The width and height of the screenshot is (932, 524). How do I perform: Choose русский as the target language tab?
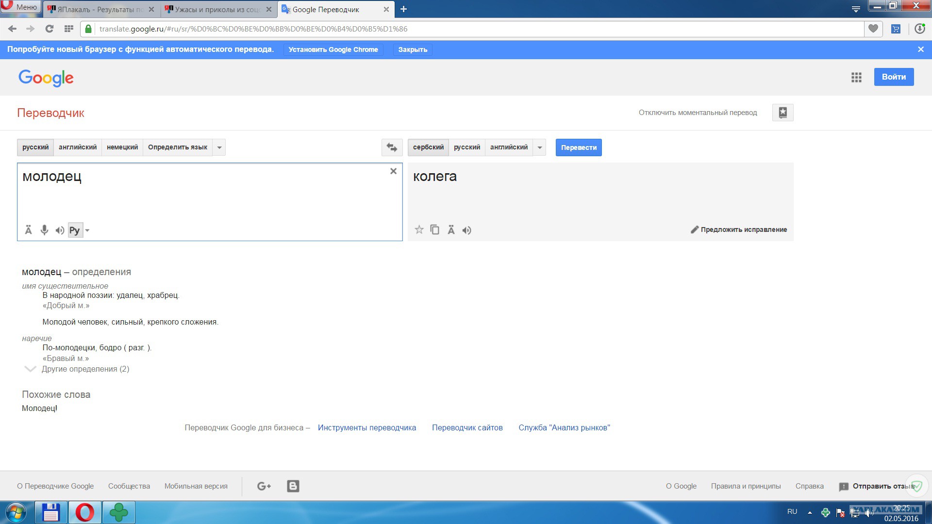coord(466,147)
